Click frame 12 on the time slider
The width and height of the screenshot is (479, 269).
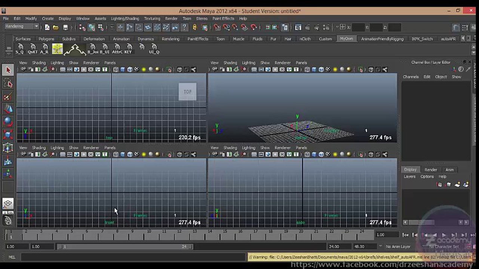click(x=179, y=235)
